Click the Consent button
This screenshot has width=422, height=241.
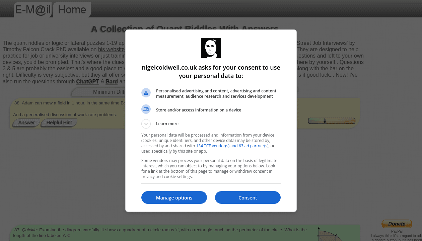point(248,197)
